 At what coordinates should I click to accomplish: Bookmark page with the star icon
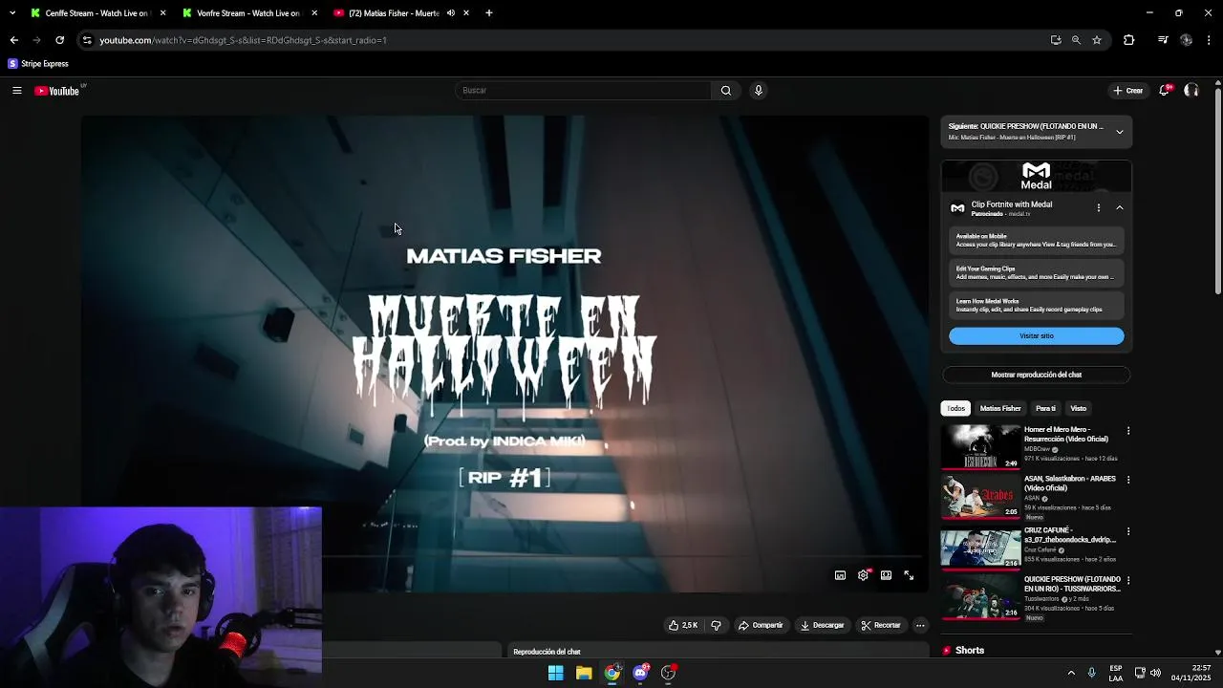click(x=1097, y=40)
